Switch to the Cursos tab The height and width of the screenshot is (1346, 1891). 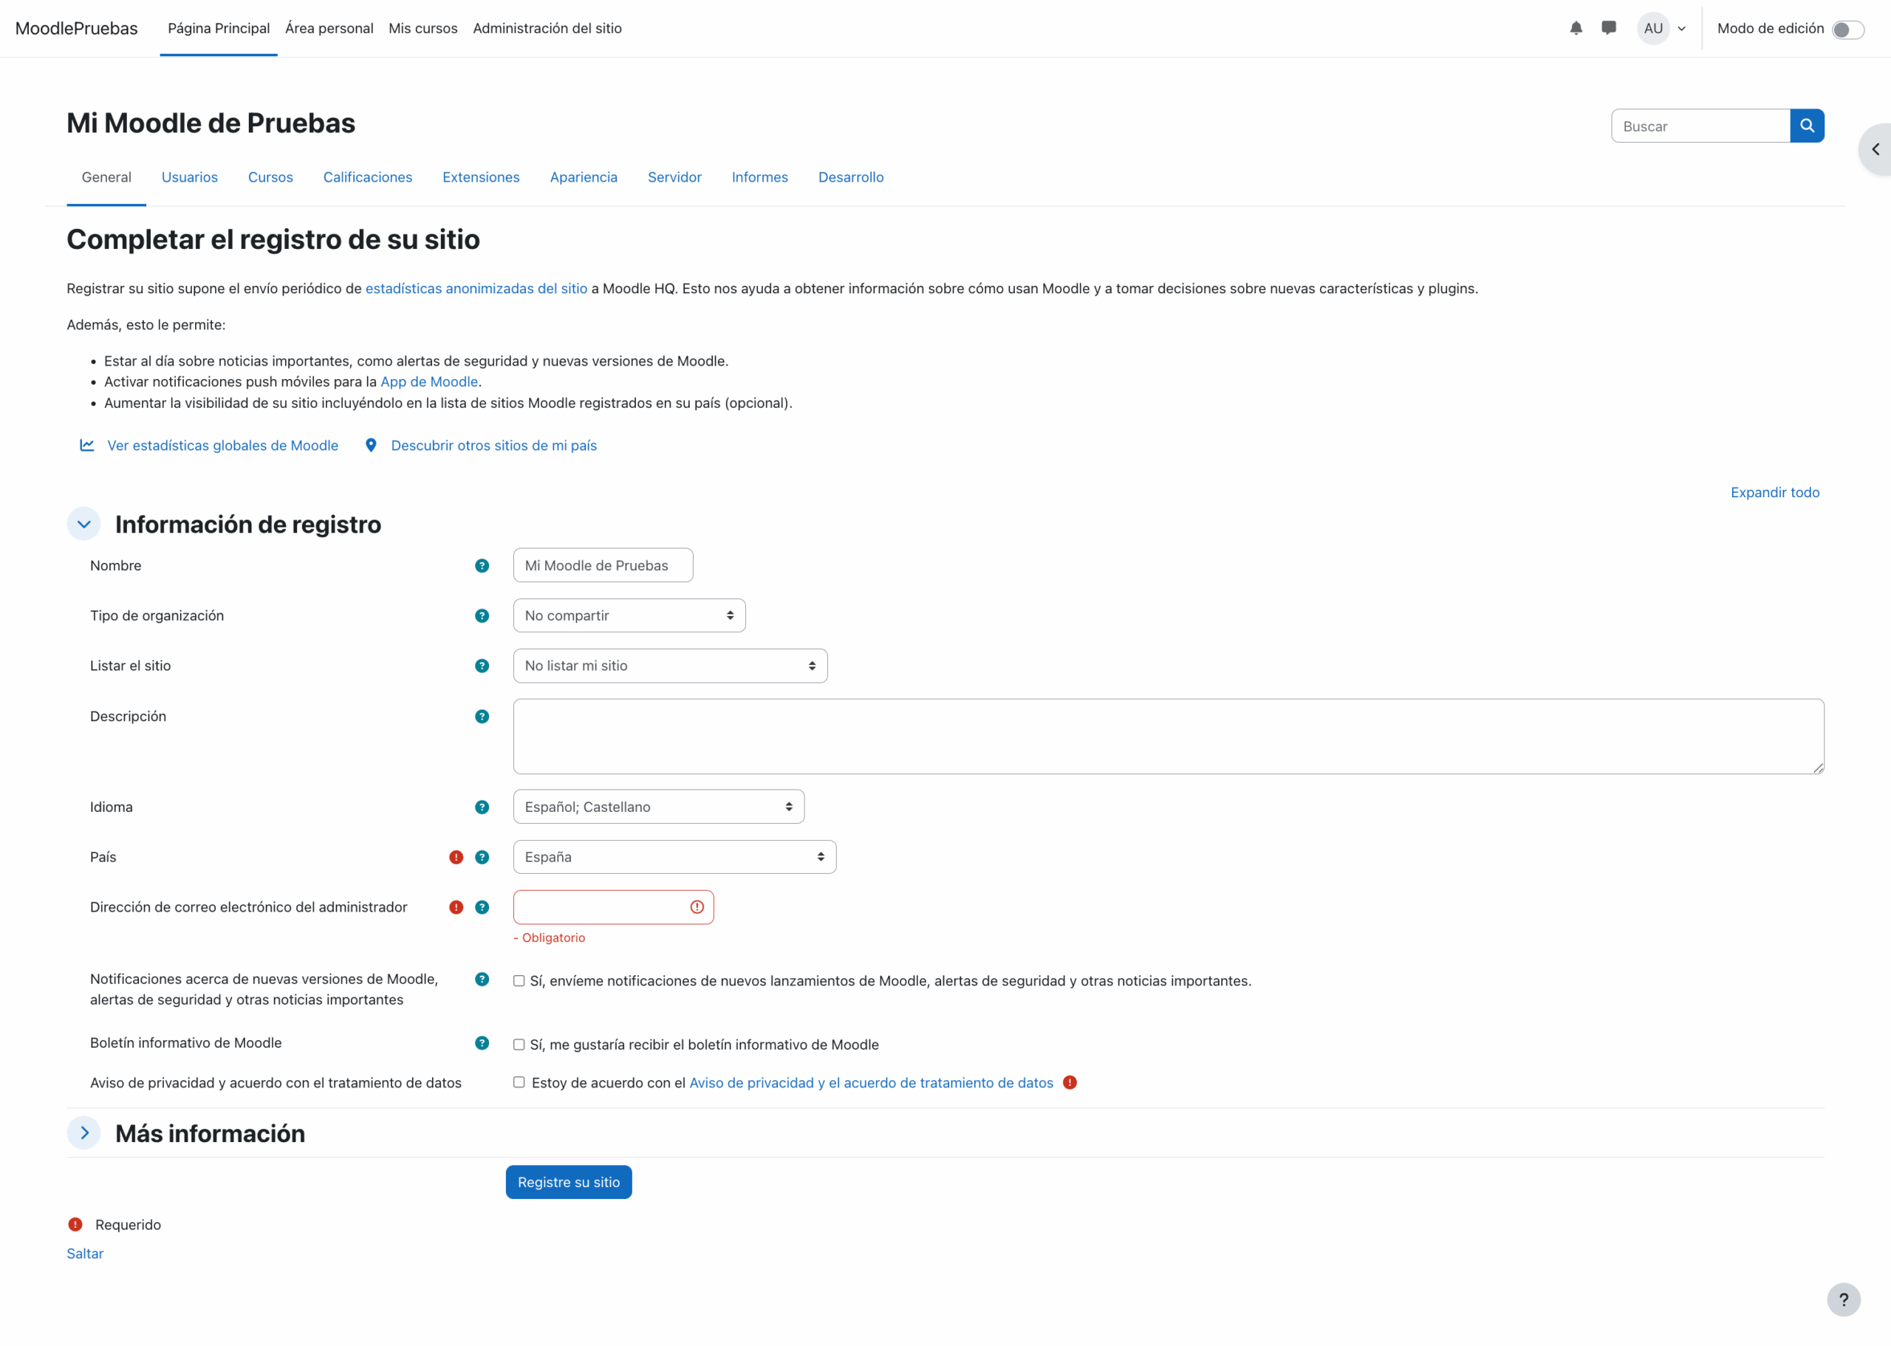coord(270,177)
